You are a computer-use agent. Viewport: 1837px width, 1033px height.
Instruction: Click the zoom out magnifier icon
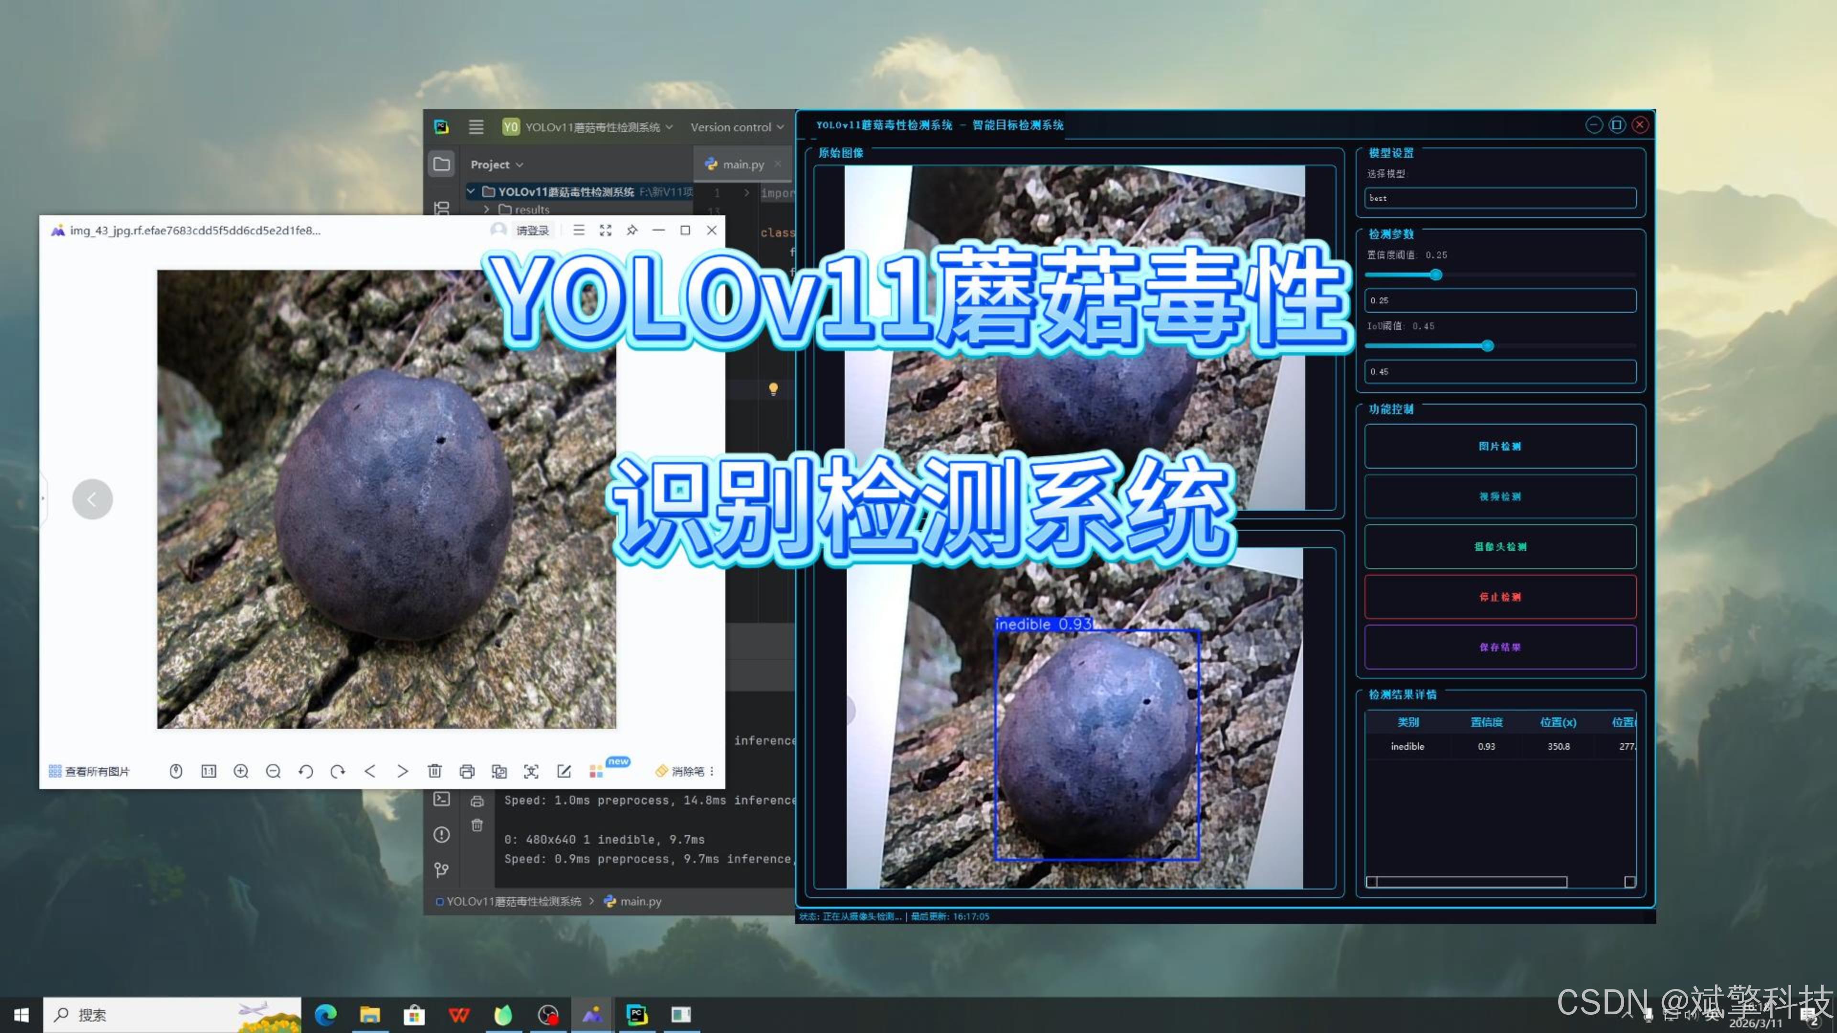click(273, 771)
